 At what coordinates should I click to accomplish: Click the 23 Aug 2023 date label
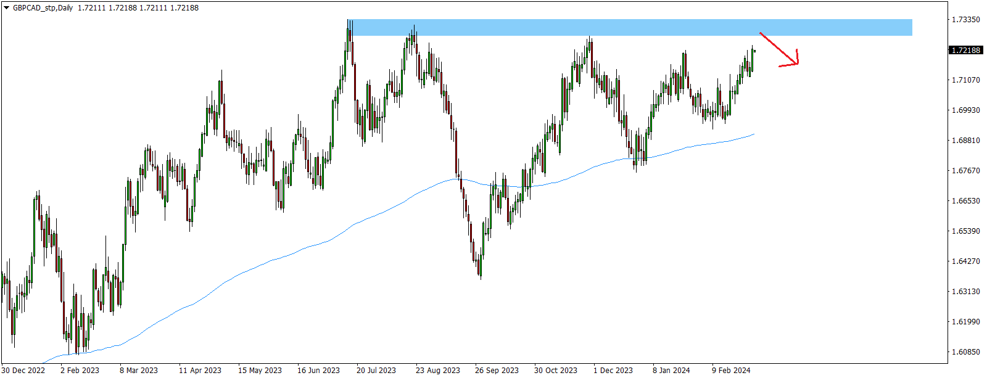(x=438, y=371)
